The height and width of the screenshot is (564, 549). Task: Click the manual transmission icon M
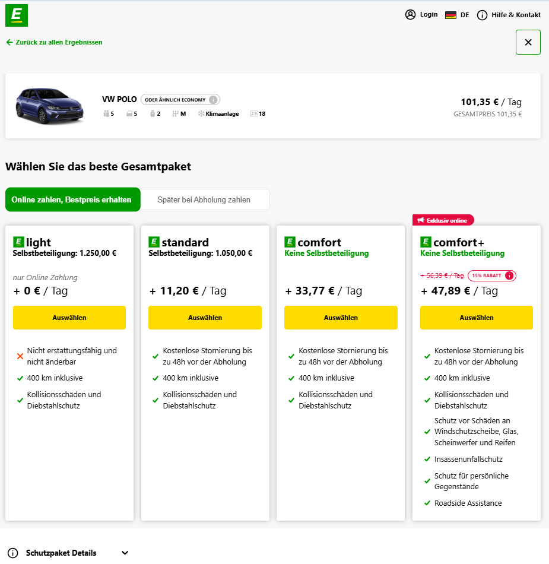[x=175, y=113]
